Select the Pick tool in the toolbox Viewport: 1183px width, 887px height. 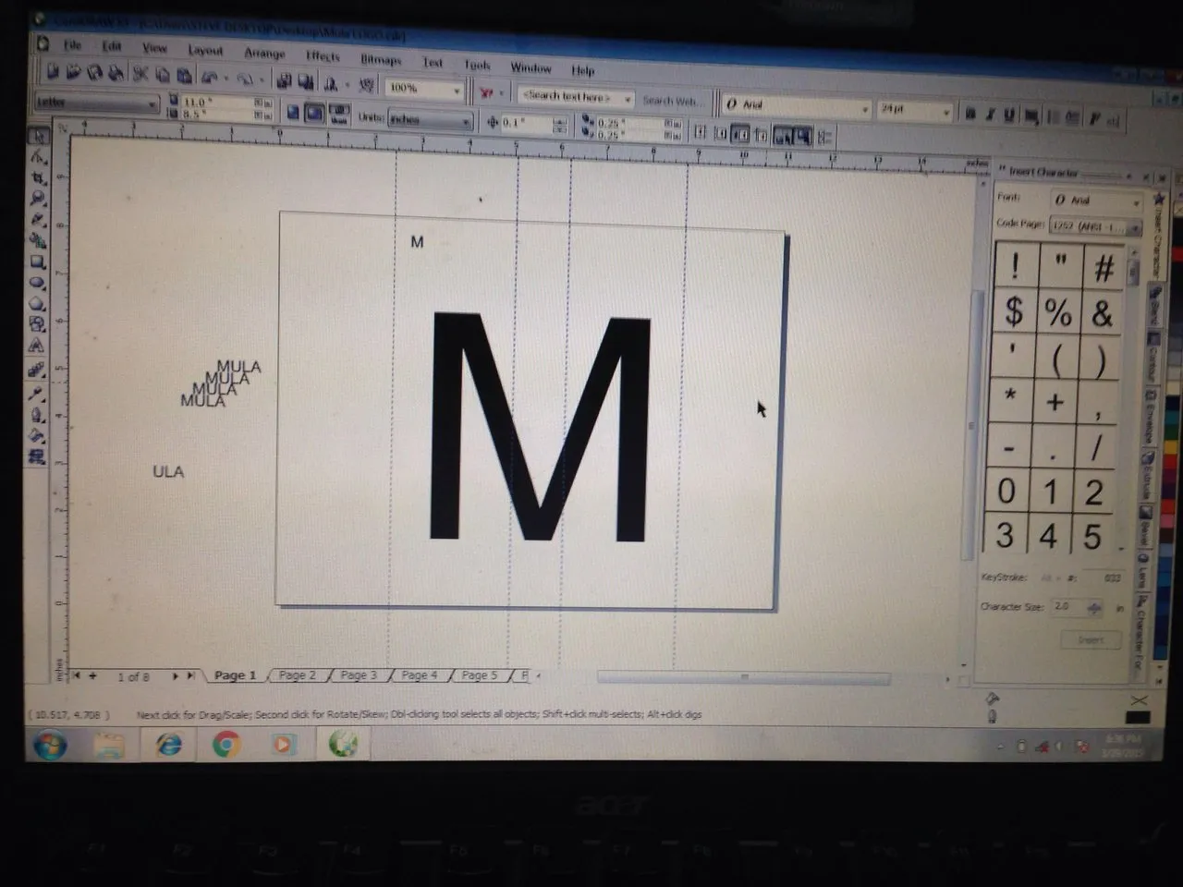tap(38, 136)
